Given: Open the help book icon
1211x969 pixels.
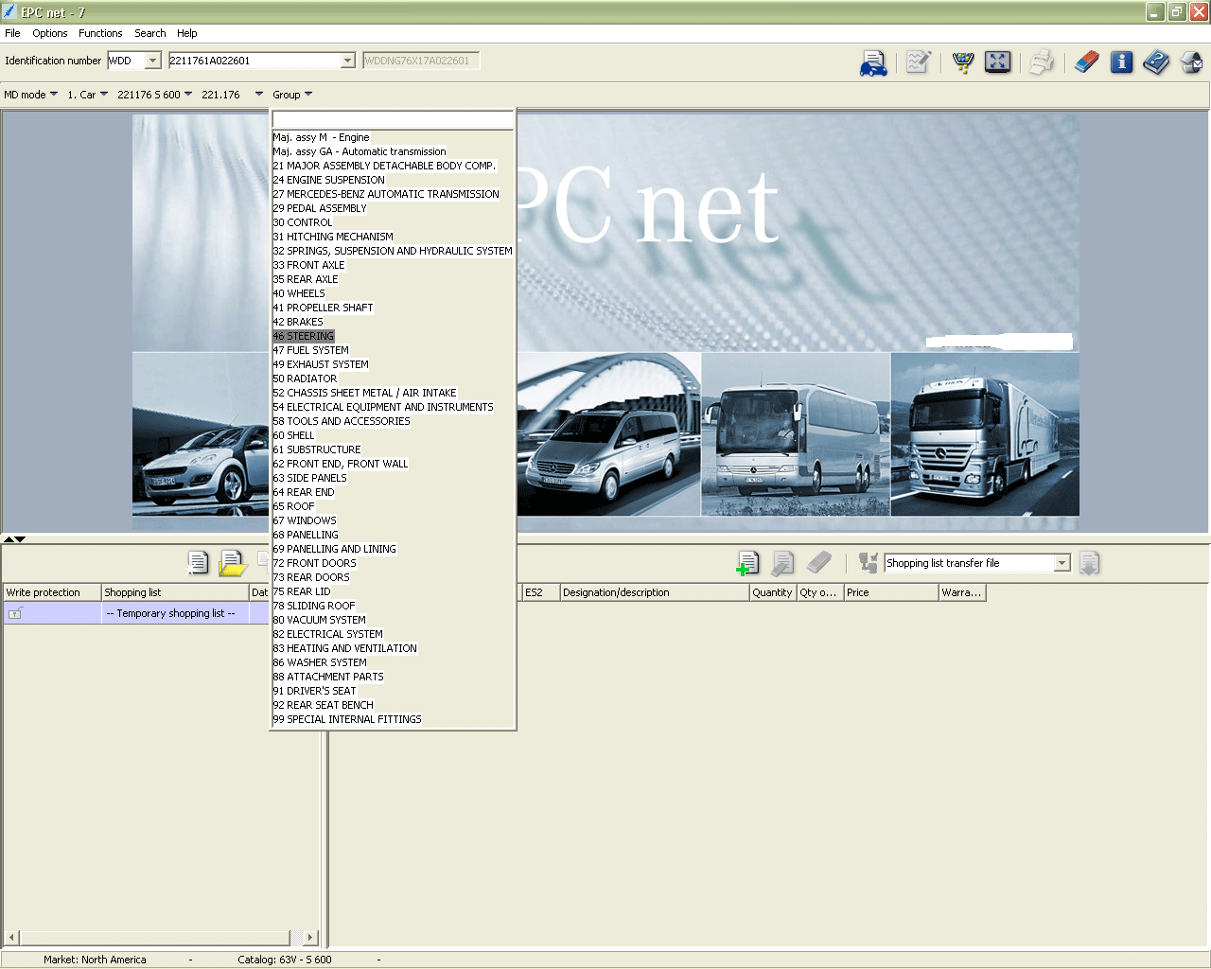Looking at the screenshot, I should (x=1156, y=62).
